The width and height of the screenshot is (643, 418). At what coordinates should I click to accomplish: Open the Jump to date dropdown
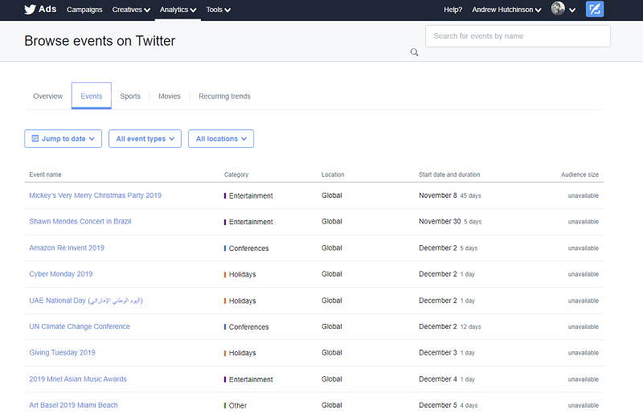63,138
